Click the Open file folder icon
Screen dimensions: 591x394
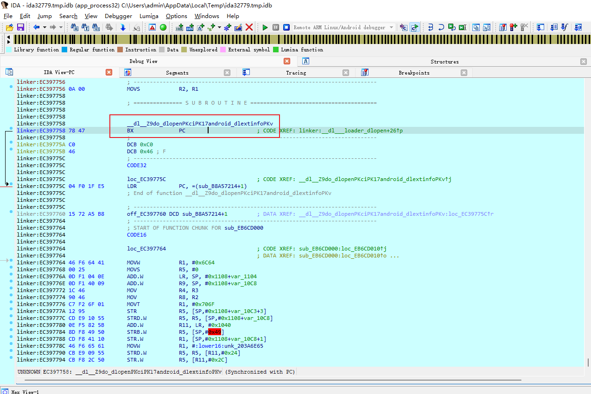point(9,28)
